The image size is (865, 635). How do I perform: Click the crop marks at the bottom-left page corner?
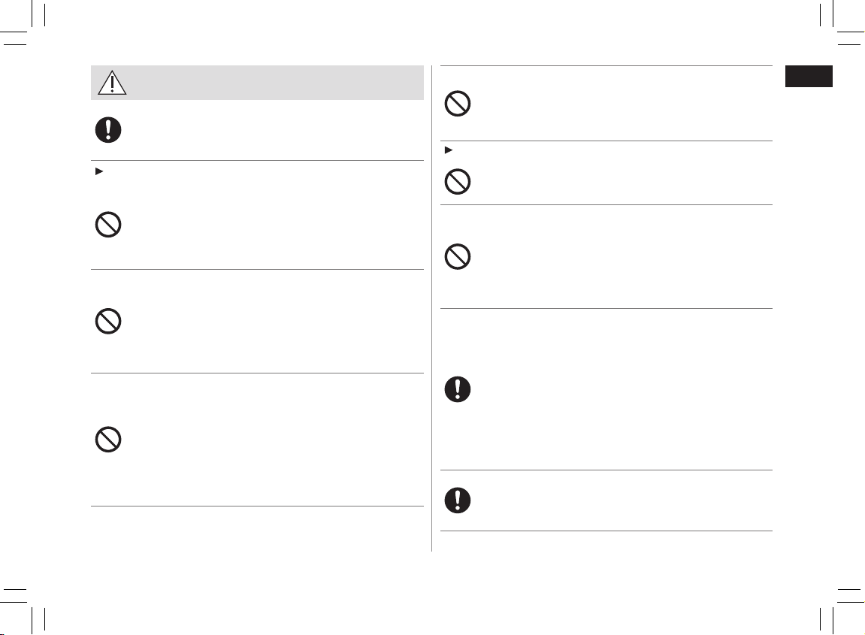22,611
